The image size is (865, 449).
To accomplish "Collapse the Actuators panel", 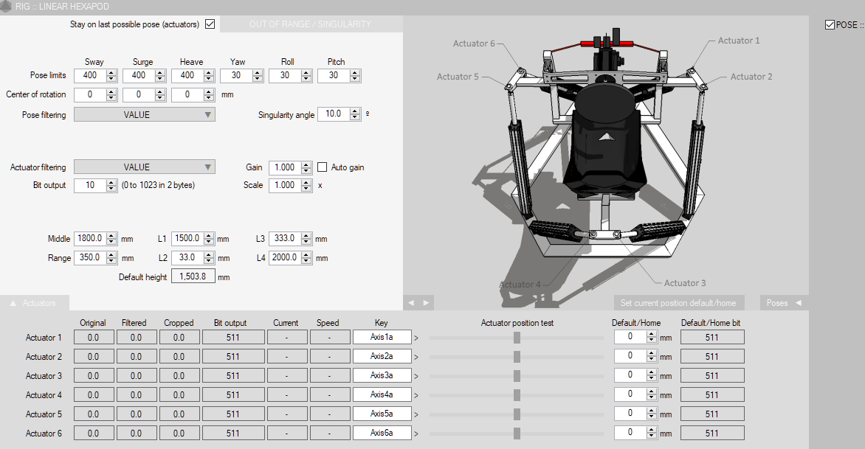I will coord(34,303).
